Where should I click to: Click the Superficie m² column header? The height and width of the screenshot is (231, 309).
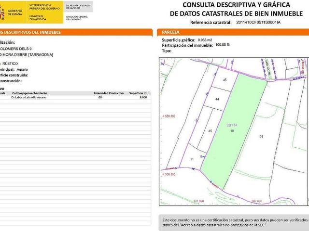139,93
